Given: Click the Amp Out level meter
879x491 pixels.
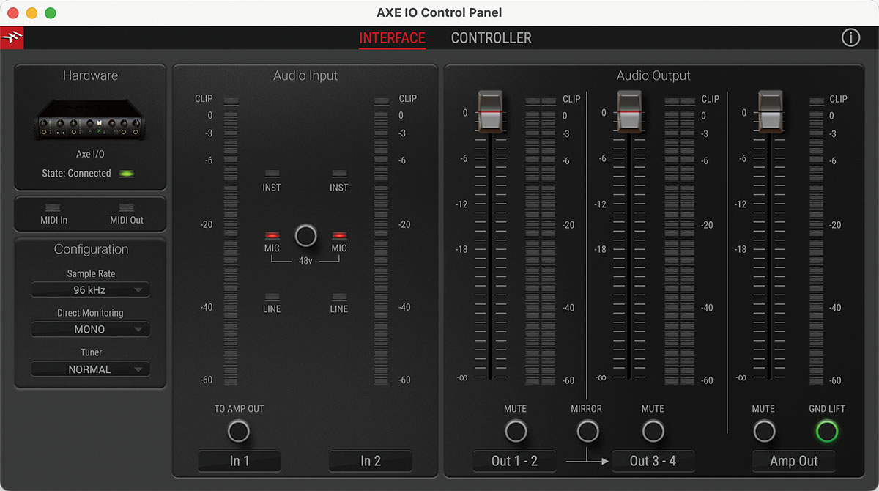Looking at the screenshot, I should click(x=817, y=240).
